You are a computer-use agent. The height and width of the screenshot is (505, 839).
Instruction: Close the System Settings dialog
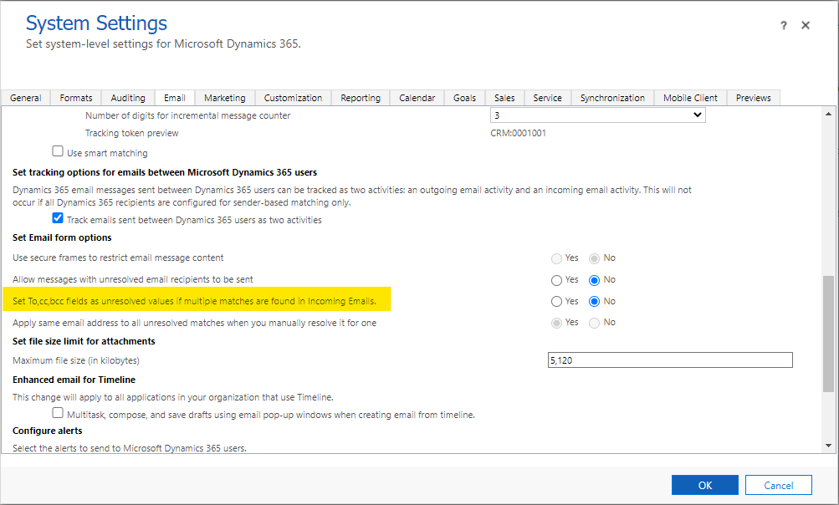pyautogui.click(x=806, y=26)
